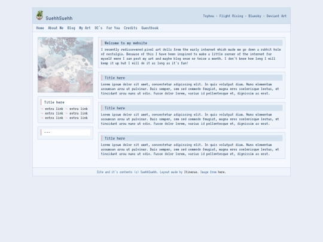The image size is (323, 242).
Task: Click the SuehhSuehh site title
Action: coord(59,19)
